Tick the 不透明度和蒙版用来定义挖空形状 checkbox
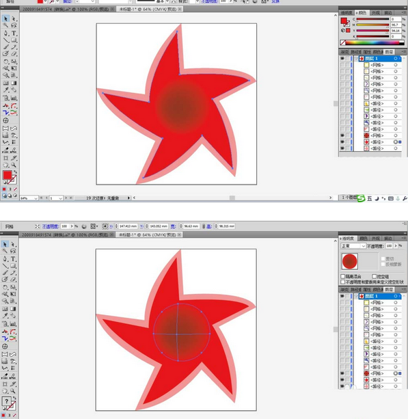Image resolution: width=408 pixels, height=419 pixels. pyautogui.click(x=343, y=282)
